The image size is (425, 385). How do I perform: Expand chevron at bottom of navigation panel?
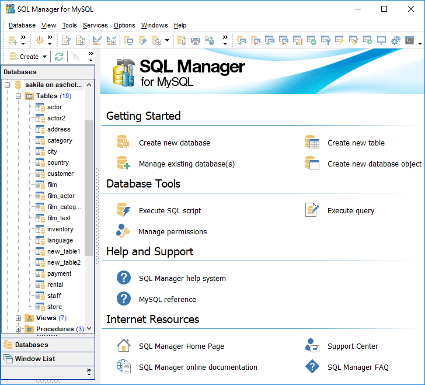(x=89, y=372)
